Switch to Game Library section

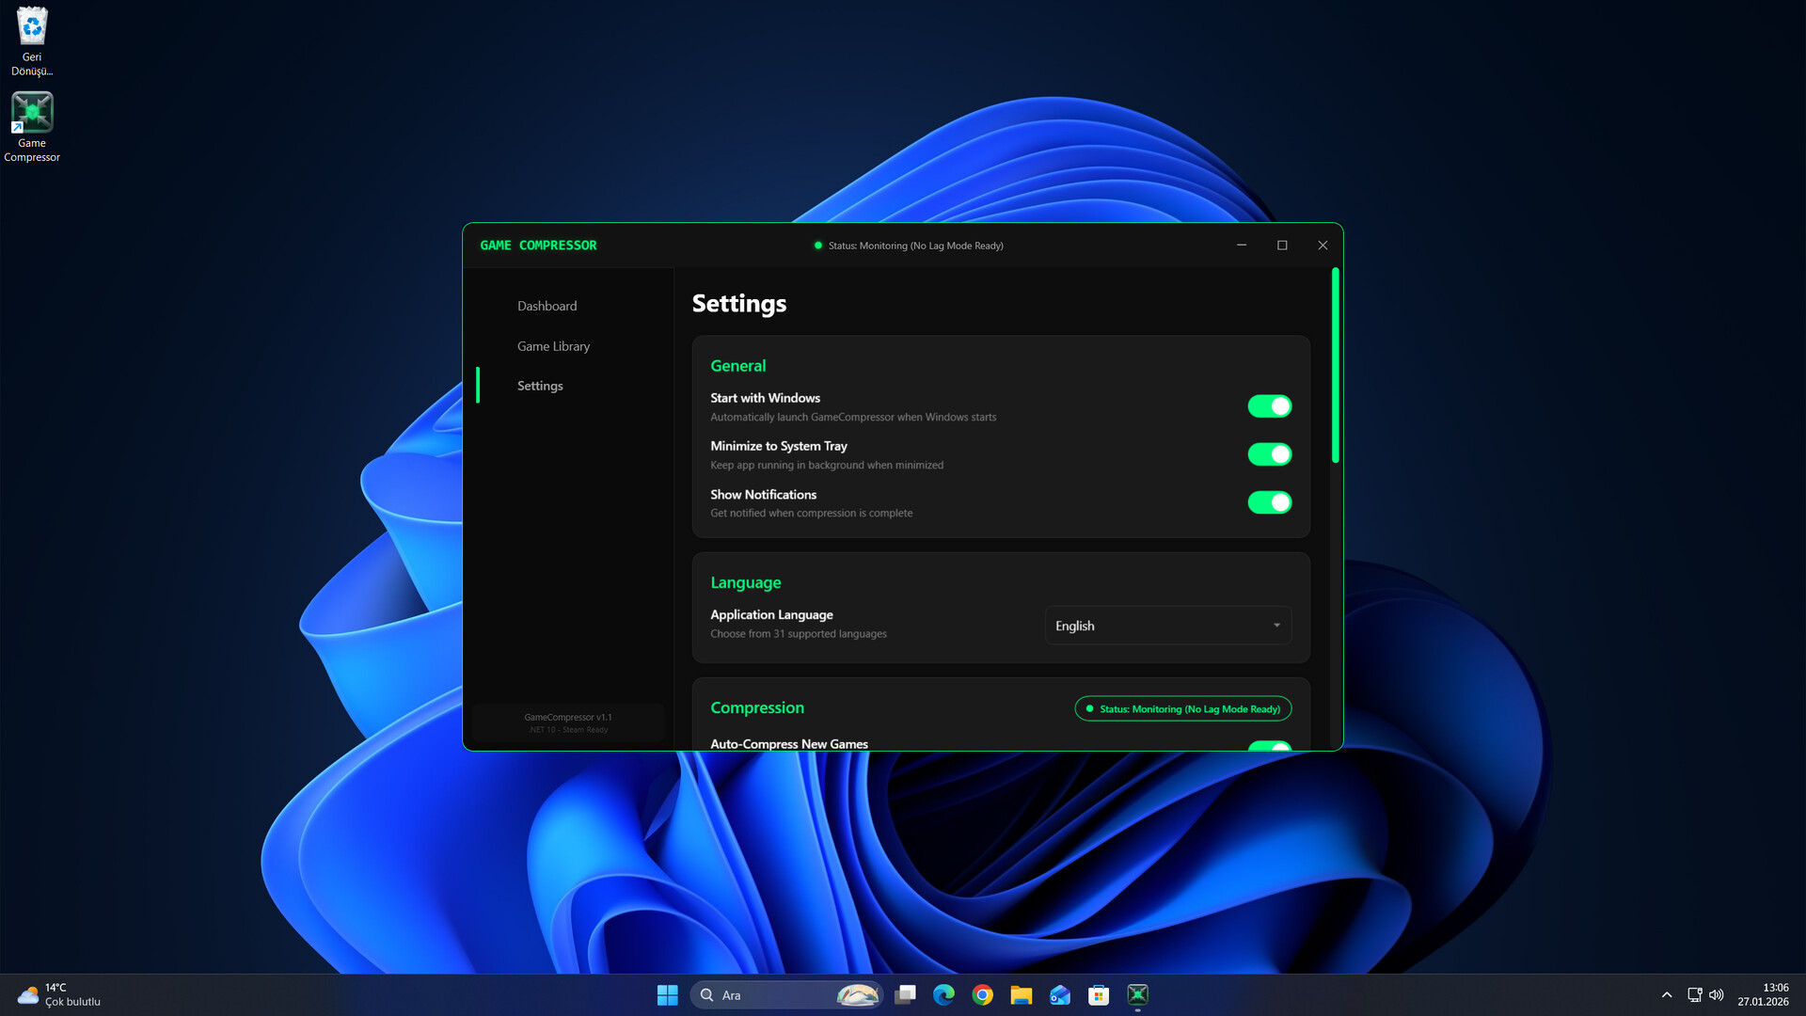point(553,346)
